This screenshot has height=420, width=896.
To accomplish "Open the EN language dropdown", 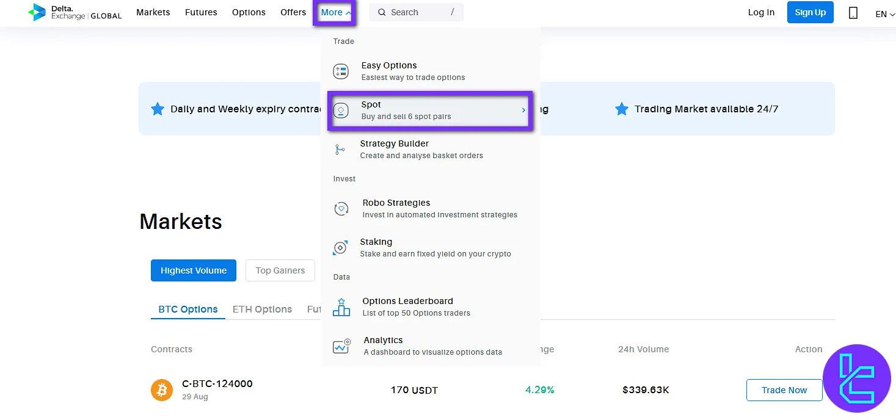I will point(884,13).
